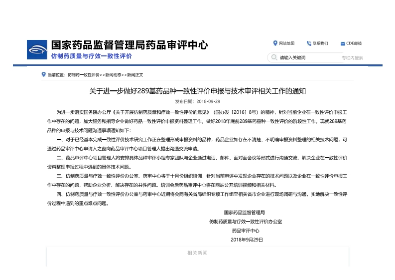The image size is (395, 280).
Task: Click the 相关新闻 section heading
Action: click(x=197, y=253)
